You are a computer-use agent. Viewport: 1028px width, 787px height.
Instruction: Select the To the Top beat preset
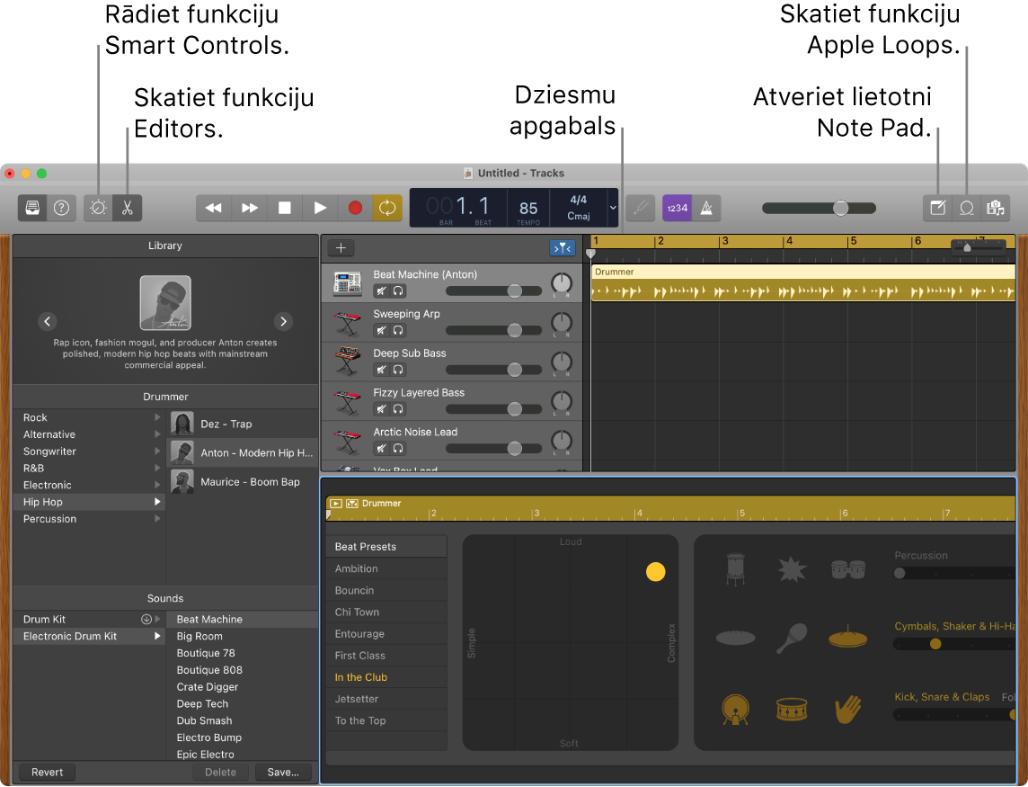pos(386,720)
